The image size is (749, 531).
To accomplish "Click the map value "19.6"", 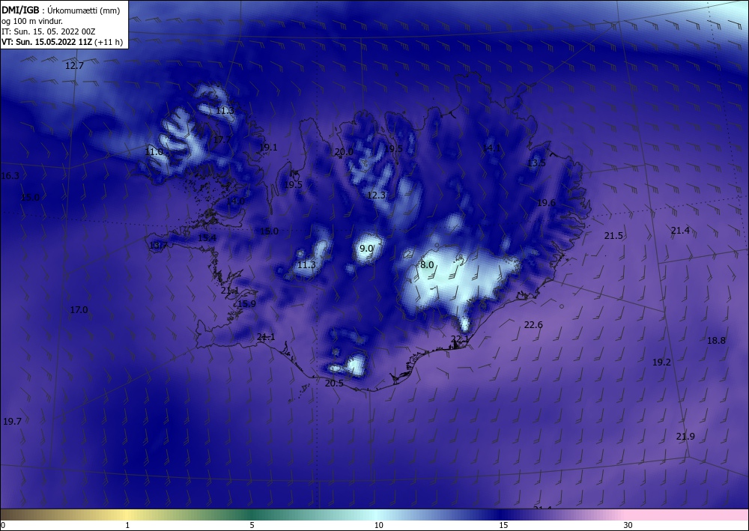I will click(547, 203).
